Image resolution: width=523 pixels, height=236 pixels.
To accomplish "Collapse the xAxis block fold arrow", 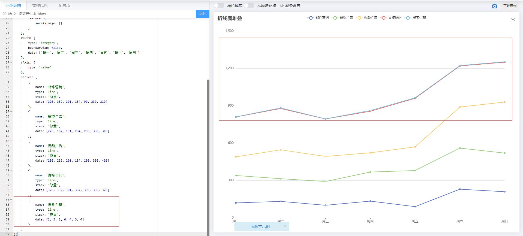I will coord(11,38).
